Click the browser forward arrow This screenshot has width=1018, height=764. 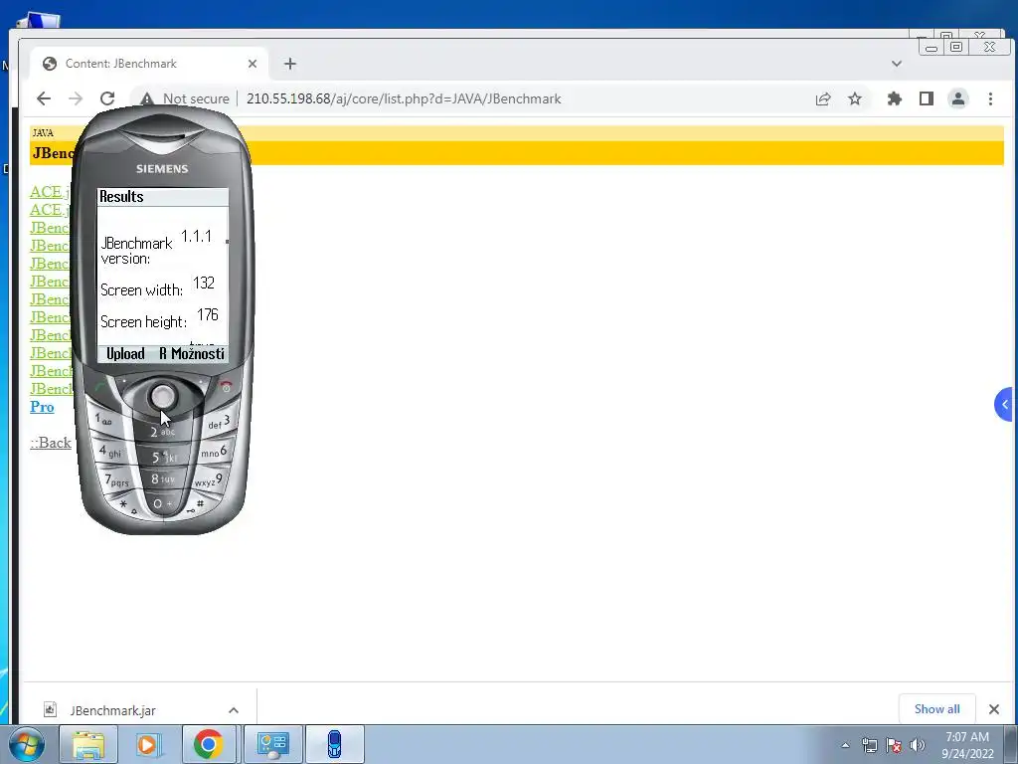[76, 98]
